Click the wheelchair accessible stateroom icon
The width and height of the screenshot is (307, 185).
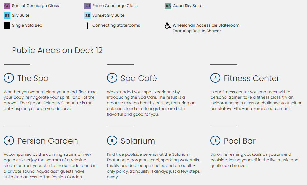point(168,26)
